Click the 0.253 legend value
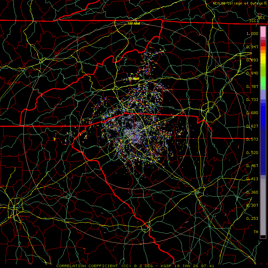This screenshot has height=268, width=268. (252, 219)
